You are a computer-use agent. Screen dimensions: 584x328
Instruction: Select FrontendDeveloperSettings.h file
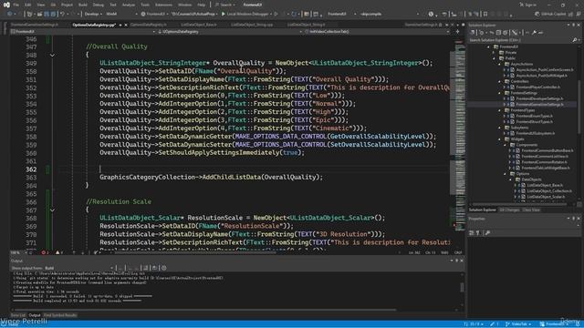pyautogui.click(x=539, y=98)
